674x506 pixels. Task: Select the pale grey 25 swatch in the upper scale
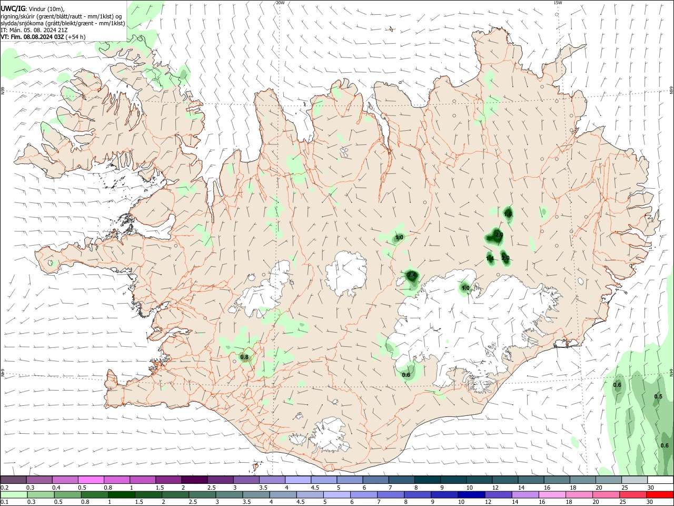(x=635, y=480)
